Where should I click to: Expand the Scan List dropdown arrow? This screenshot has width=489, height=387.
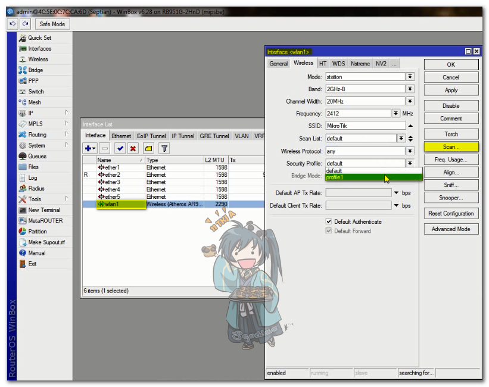coord(401,138)
